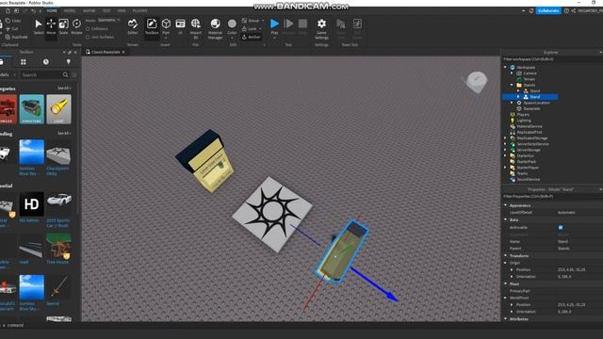Select Baseplate in Explorer
This screenshot has height=339, width=603.
click(x=531, y=109)
